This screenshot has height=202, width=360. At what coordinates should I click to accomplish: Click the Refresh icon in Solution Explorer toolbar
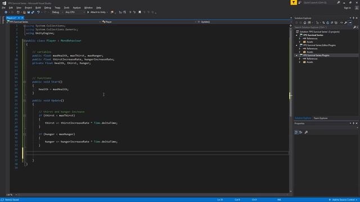click(327, 22)
